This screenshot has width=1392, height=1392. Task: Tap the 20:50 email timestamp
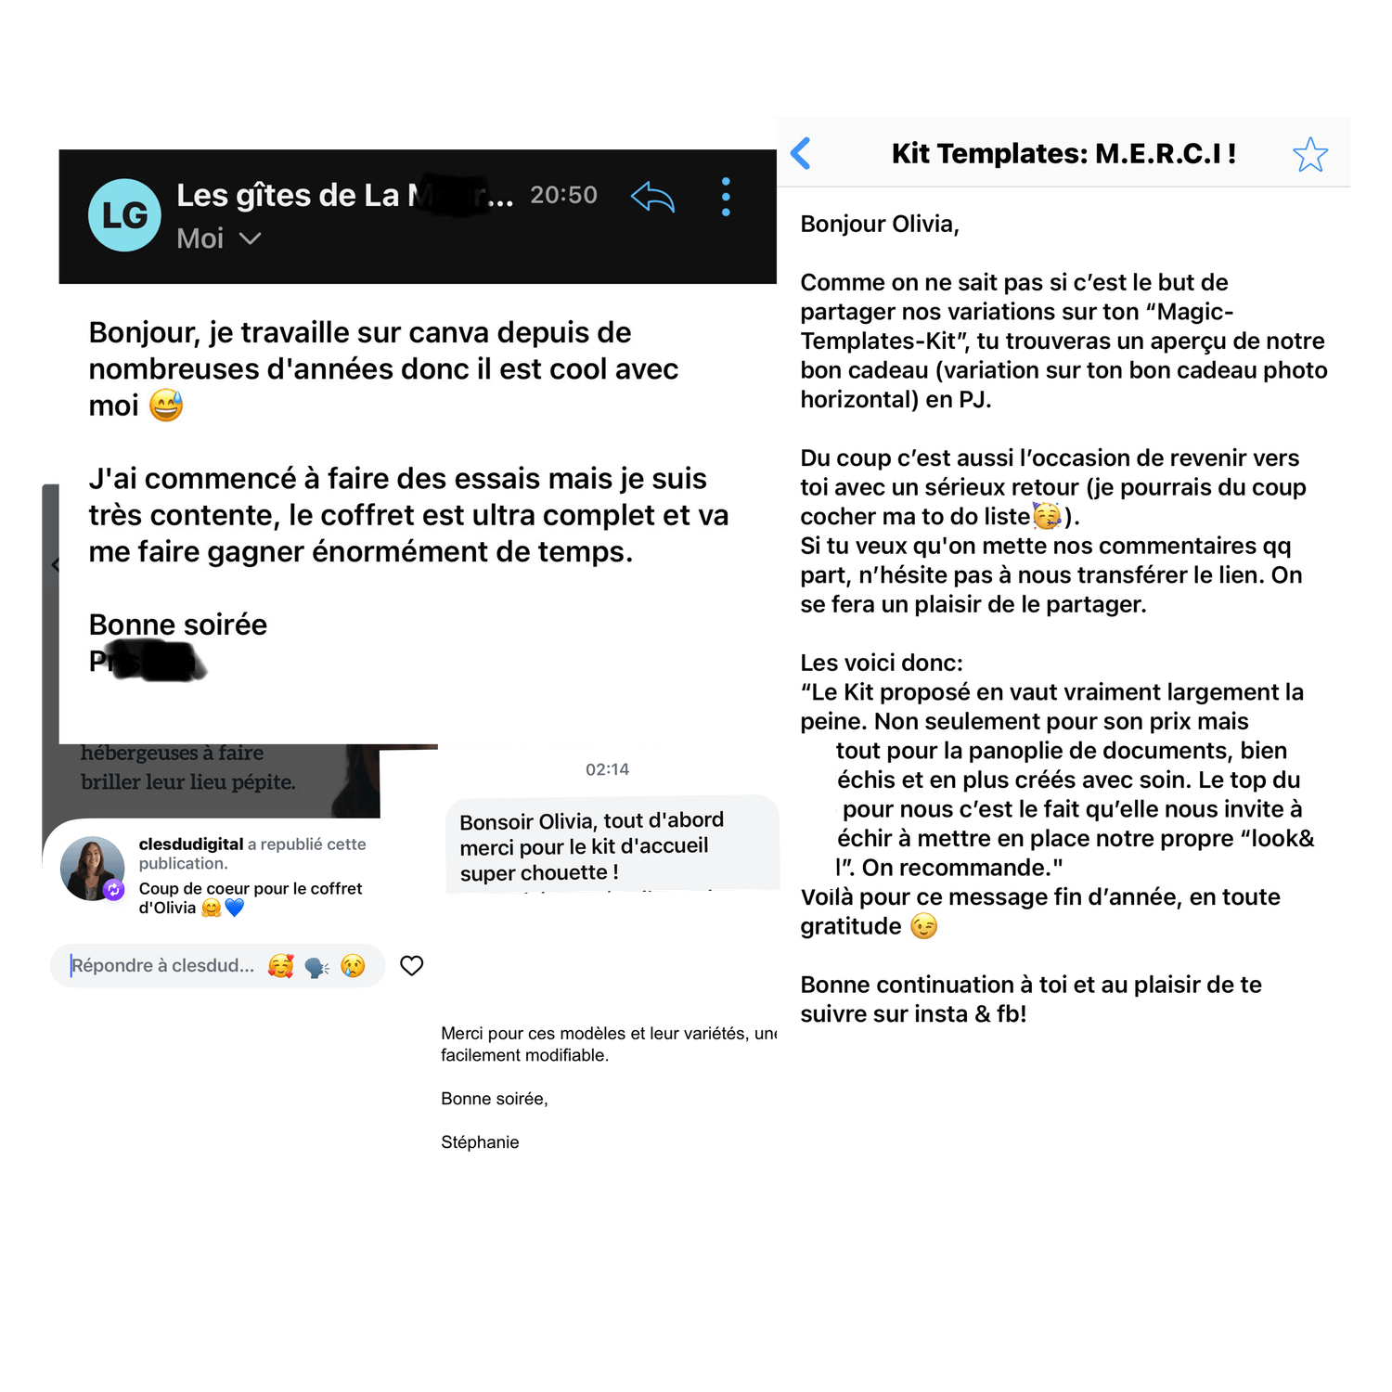(563, 195)
